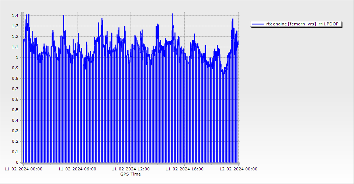Click the 0,8 y-axis tick label
Image resolution: width=354 pixels, height=184 pixels.
coord(15,78)
